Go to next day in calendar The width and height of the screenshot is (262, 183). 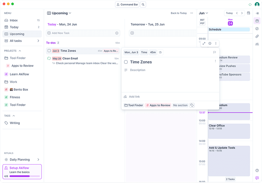242,13
